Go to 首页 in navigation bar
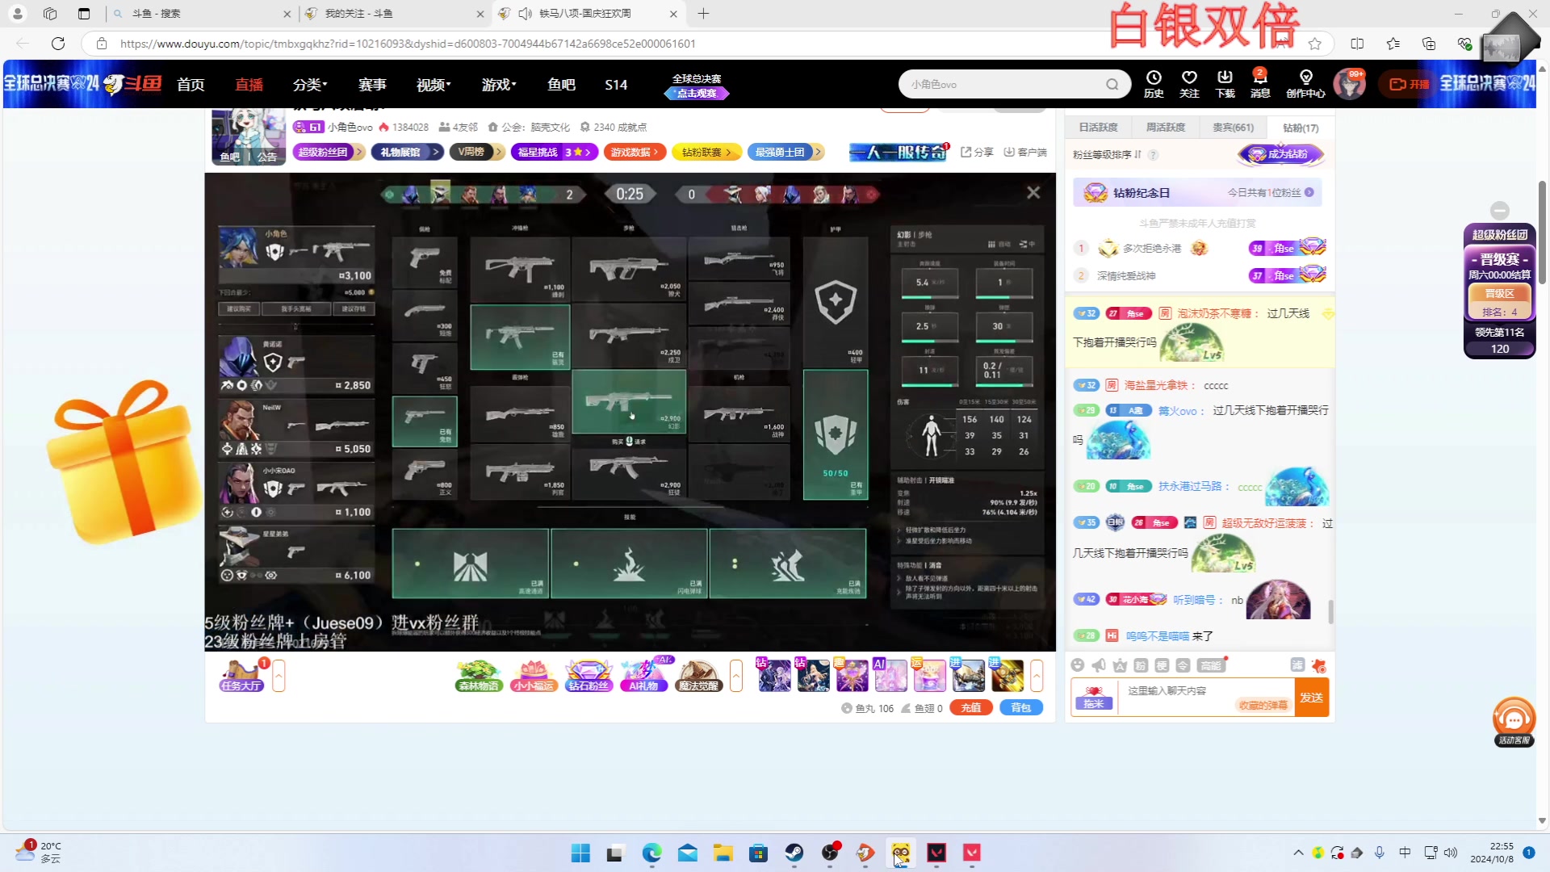The height and width of the screenshot is (872, 1550). coord(191,84)
